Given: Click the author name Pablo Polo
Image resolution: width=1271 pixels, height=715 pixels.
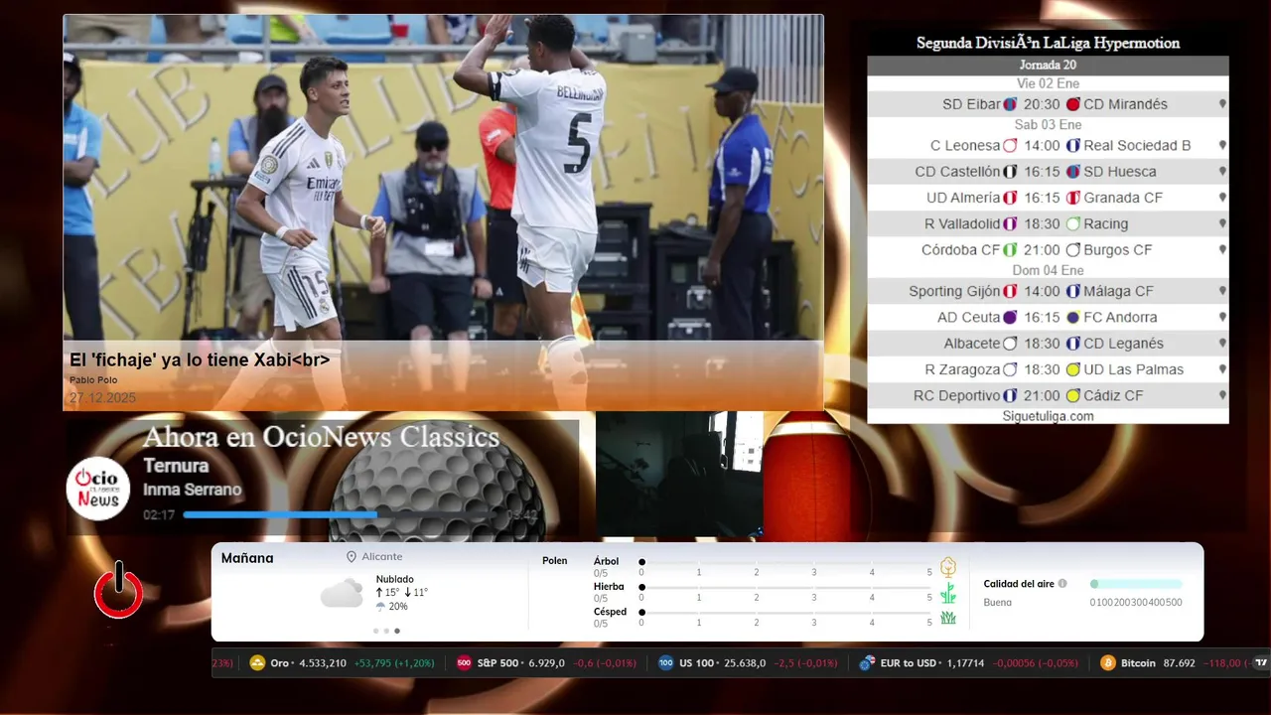Looking at the screenshot, I should (x=91, y=379).
